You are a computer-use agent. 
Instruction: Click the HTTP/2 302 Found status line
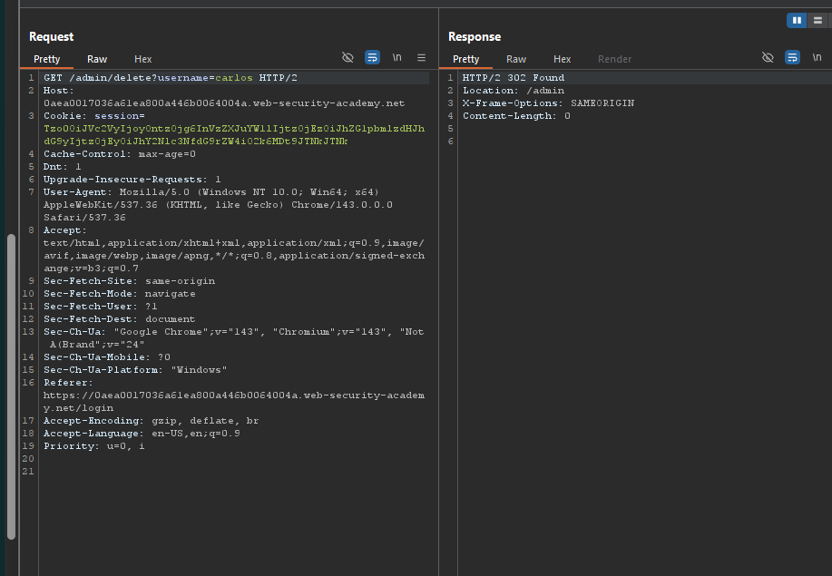click(x=514, y=78)
